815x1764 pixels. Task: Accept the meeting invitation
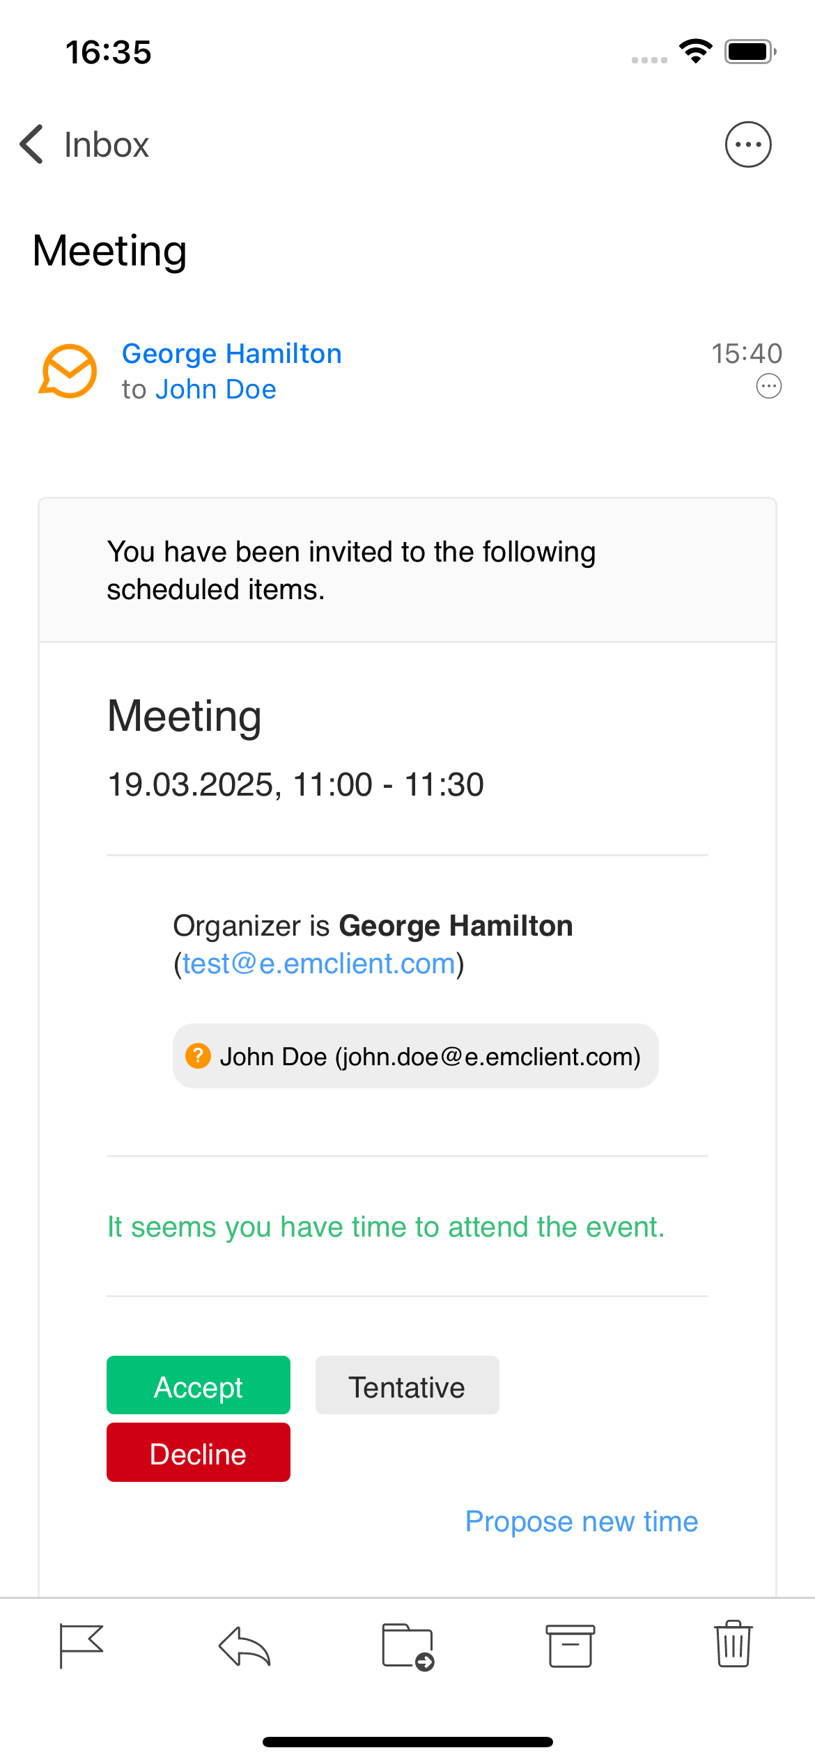click(199, 1385)
